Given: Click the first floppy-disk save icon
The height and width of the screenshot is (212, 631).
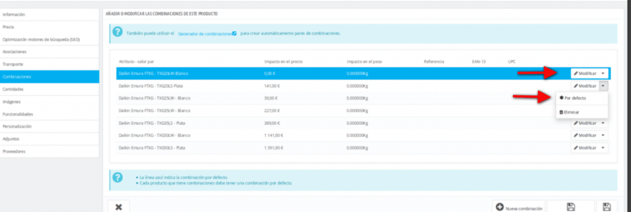Looking at the screenshot, I should (570, 207).
